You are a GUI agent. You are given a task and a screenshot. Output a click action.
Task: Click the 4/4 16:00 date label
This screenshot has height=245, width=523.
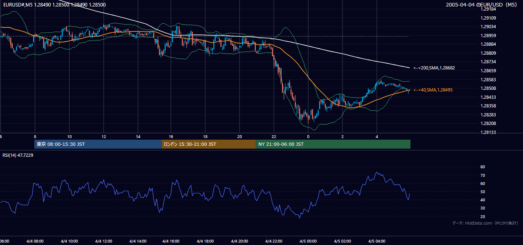pos(171,241)
